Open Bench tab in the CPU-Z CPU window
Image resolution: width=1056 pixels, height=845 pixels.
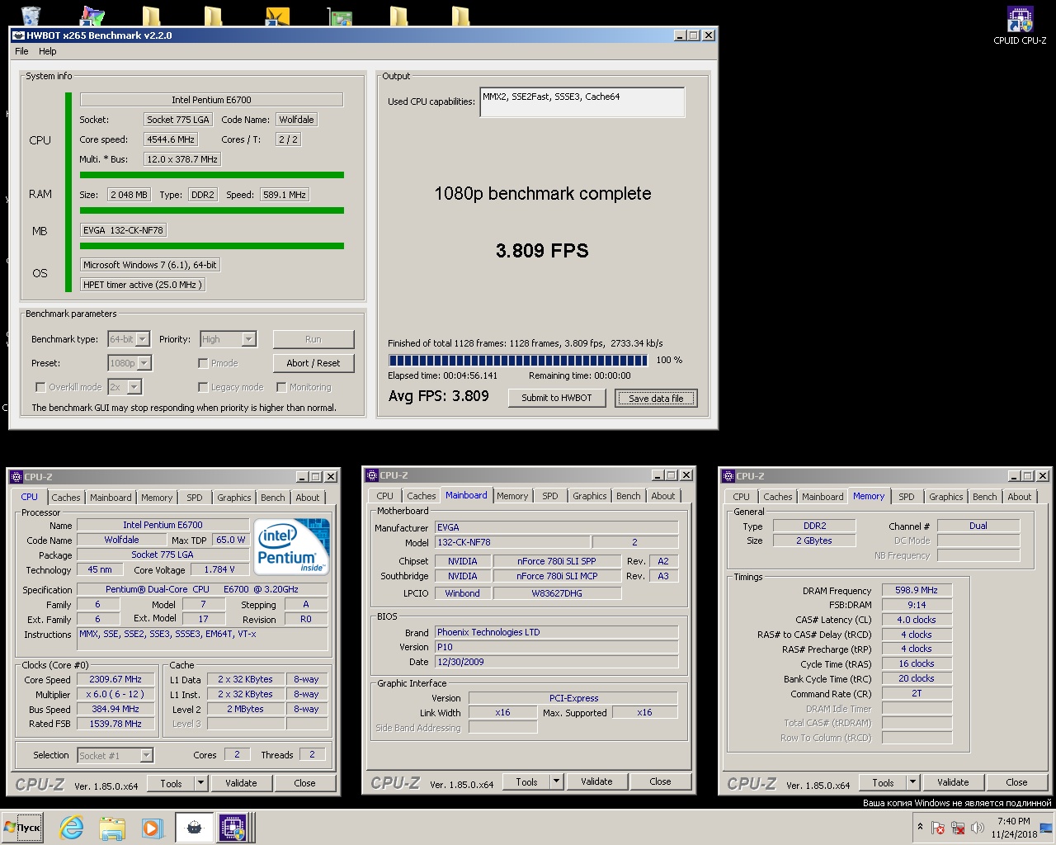[x=272, y=498]
